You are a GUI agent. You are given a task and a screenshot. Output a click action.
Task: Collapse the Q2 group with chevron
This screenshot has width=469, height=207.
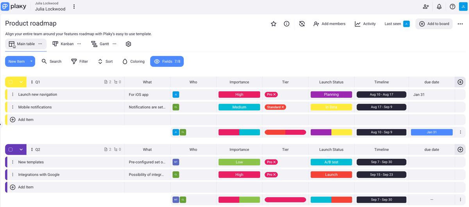coord(21,150)
